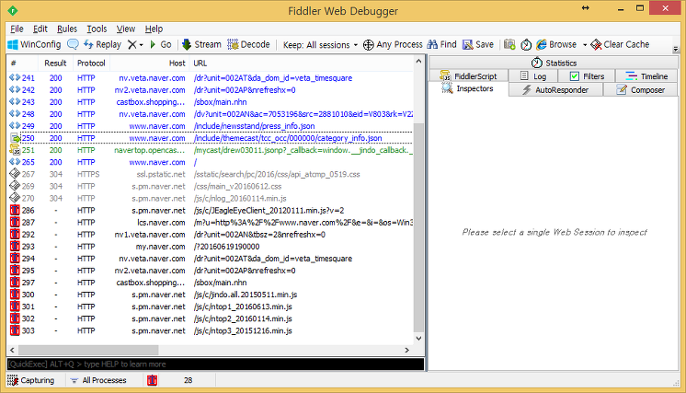Switch to the AutoResponder tab
Image resolution: width=686 pixels, height=393 pixels.
(x=555, y=89)
